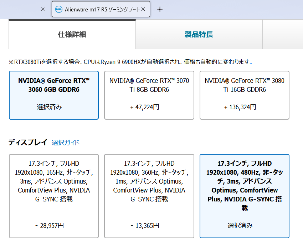The width and height of the screenshot is (303, 245).
Task: Switch to the 製品特長 tab
Action: click(199, 35)
